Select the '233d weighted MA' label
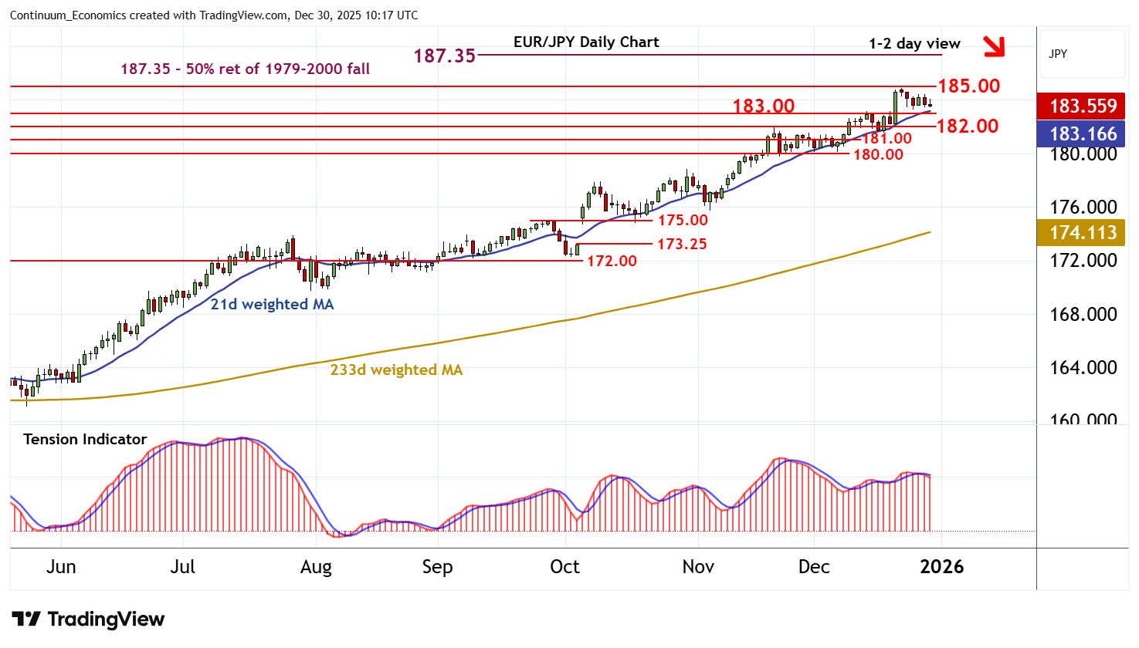Image resolution: width=1139 pixels, height=648 pixels. click(396, 370)
